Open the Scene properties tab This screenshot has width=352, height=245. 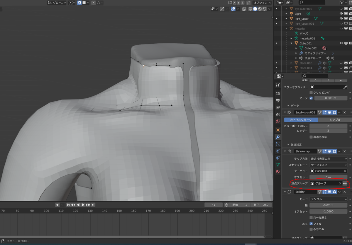[x=278, y=114]
